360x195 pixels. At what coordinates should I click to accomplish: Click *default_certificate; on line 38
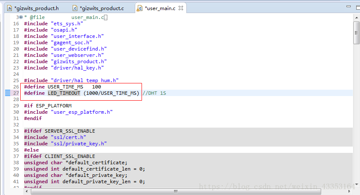click(96, 163)
